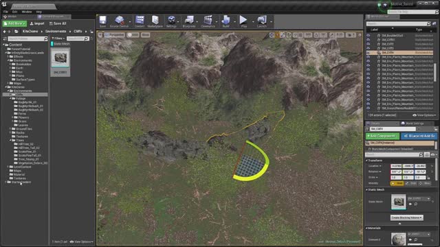Hide the selected SM_Cliff actor via eye icon

click(368, 53)
